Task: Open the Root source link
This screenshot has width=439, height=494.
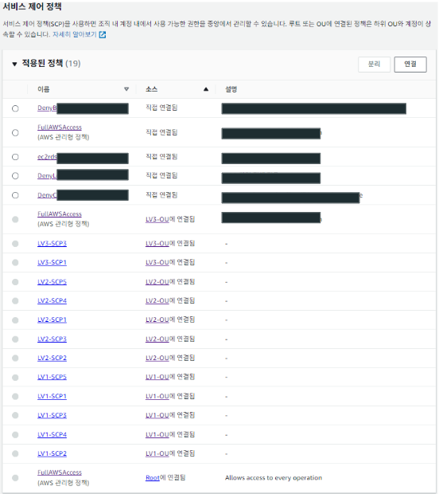Action: pos(153,478)
